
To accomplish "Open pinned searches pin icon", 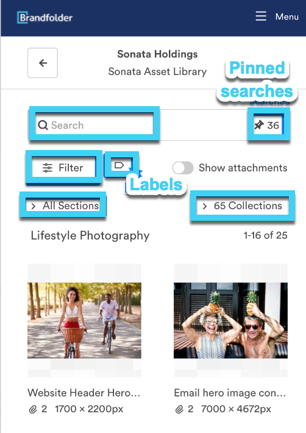I will (x=259, y=125).
